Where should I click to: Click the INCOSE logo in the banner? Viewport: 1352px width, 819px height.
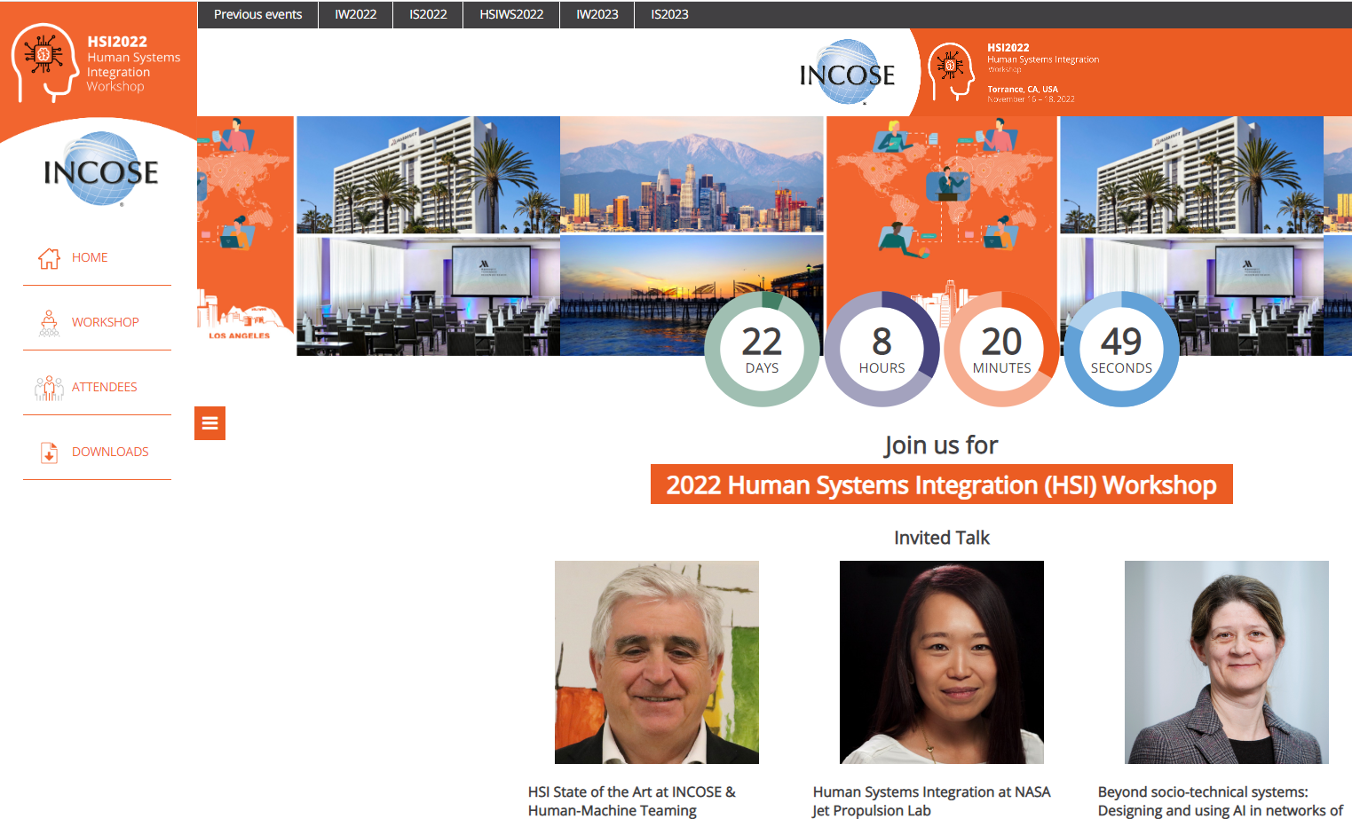click(846, 72)
